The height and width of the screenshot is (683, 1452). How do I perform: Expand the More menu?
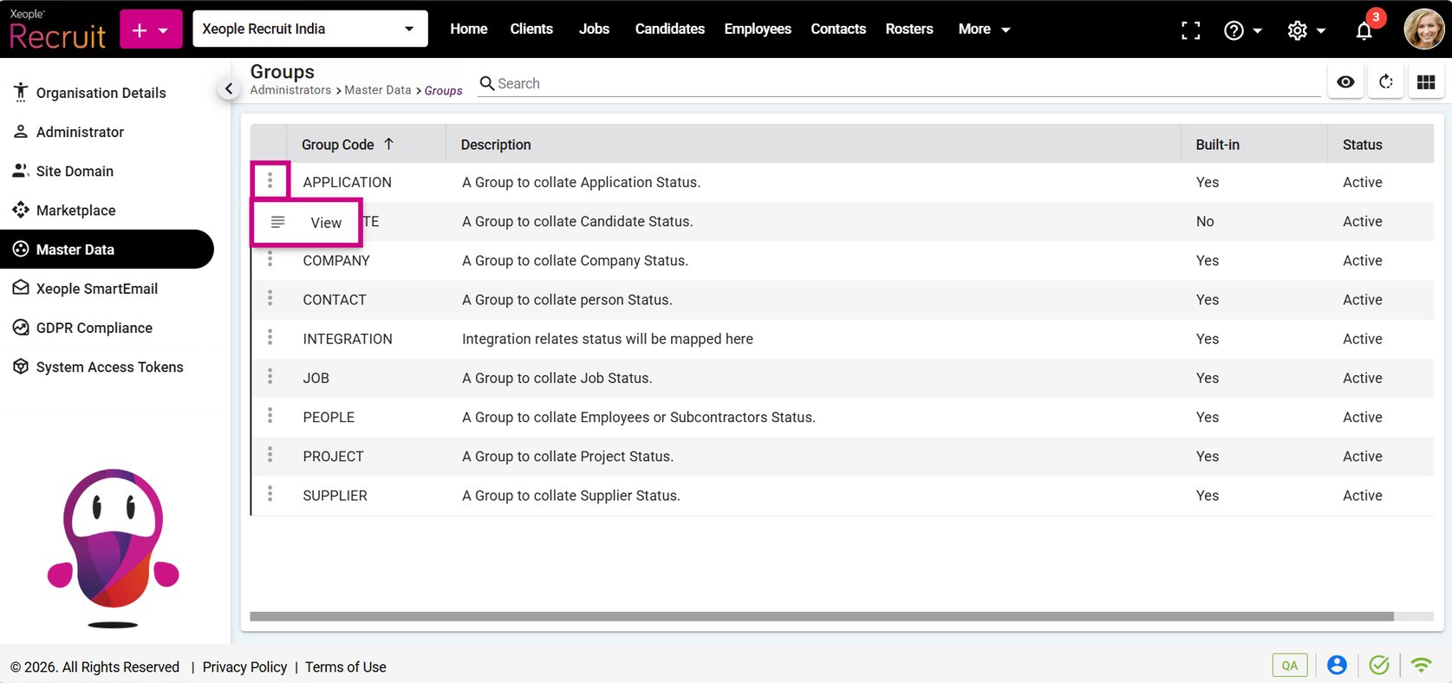984,29
